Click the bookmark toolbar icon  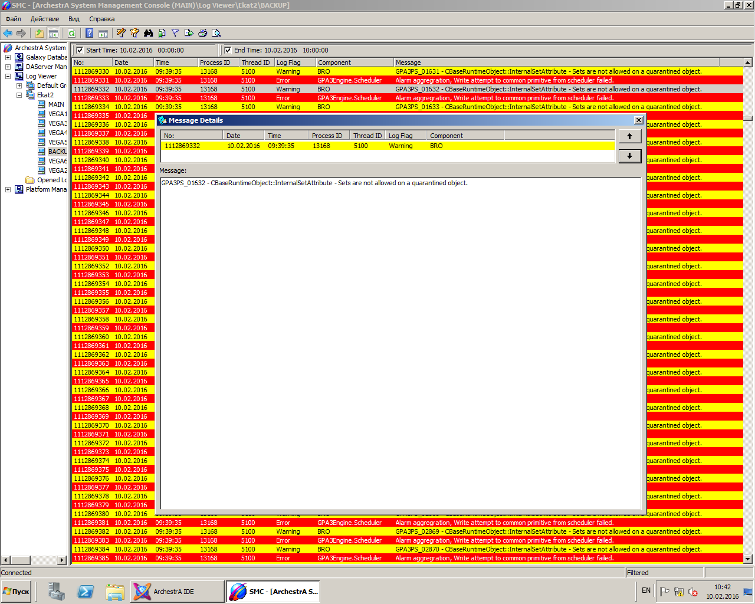[162, 33]
